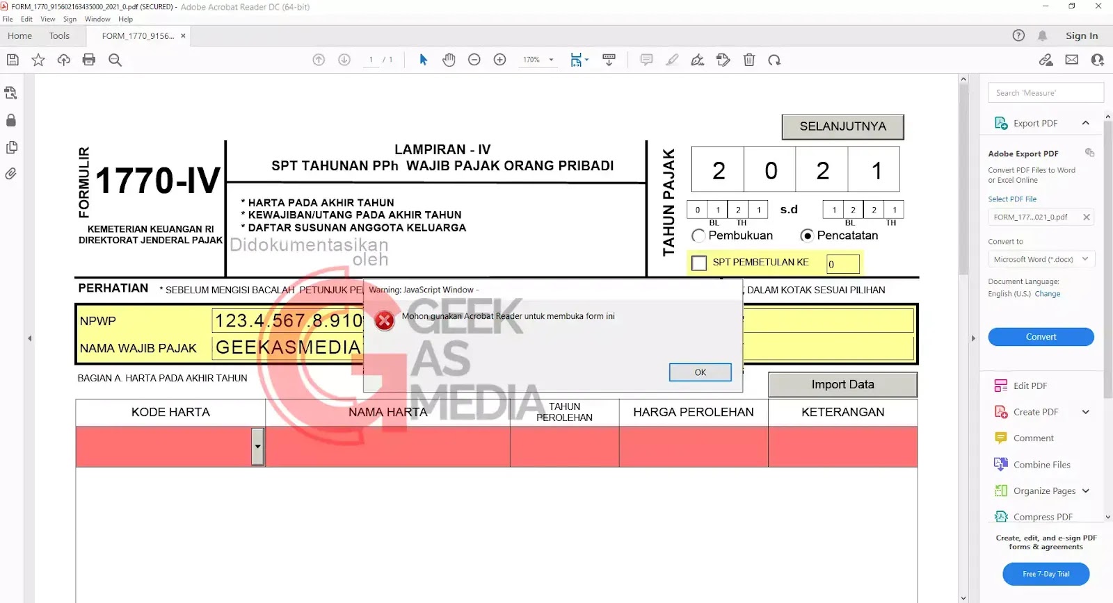Screen dimensions: 1113x603
Task: Open the File menu
Action: (x=8, y=19)
